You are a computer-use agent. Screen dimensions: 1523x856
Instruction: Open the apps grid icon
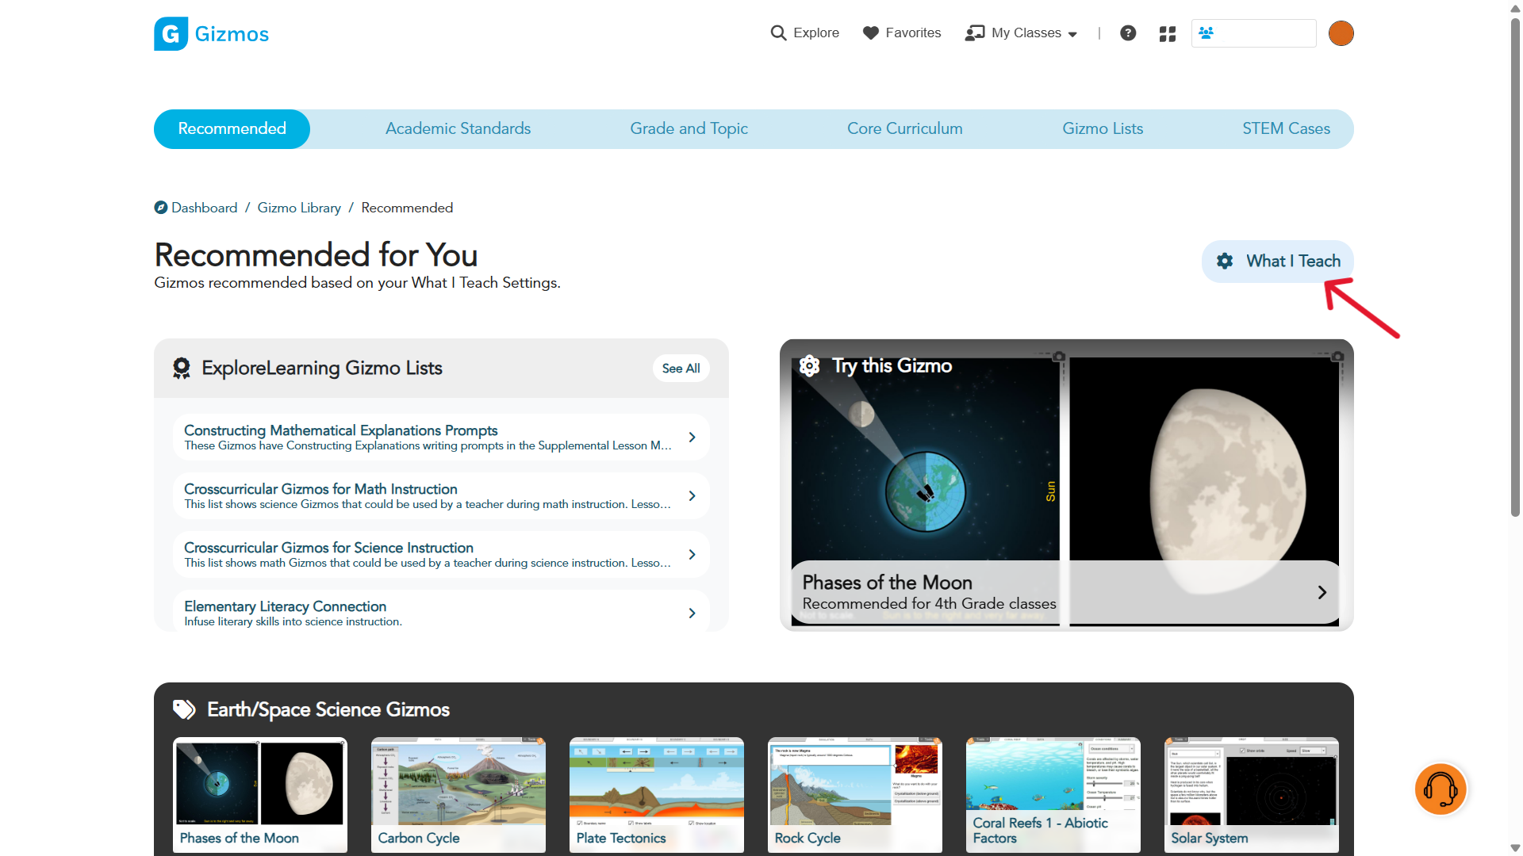[1168, 34]
